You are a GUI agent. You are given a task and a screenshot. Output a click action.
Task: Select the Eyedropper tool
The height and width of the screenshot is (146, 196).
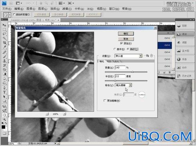coord(4,47)
